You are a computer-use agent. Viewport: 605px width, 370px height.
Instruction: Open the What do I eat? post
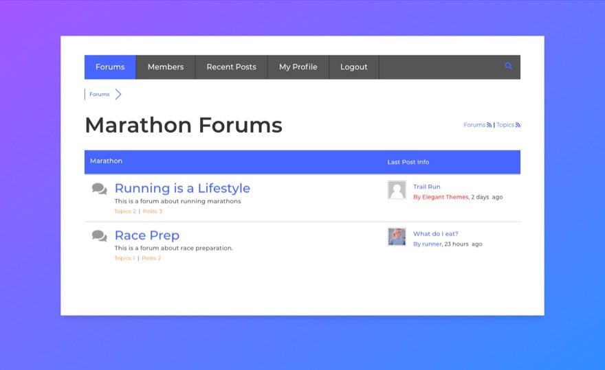pyautogui.click(x=436, y=233)
